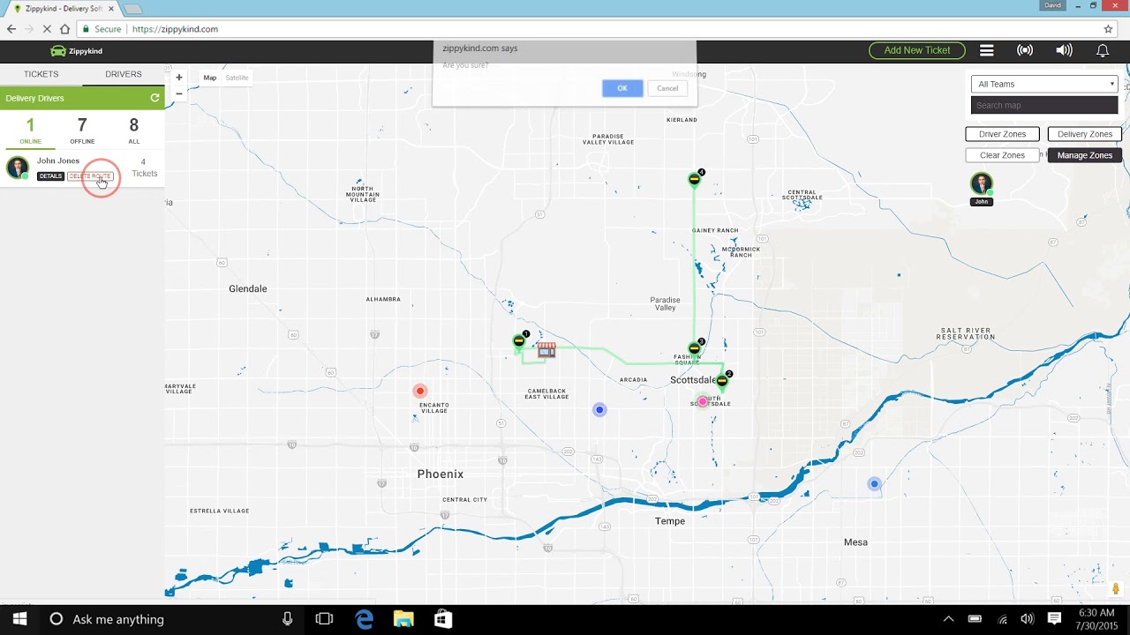Click DELETE ROUTE for John Jones

[x=90, y=176]
